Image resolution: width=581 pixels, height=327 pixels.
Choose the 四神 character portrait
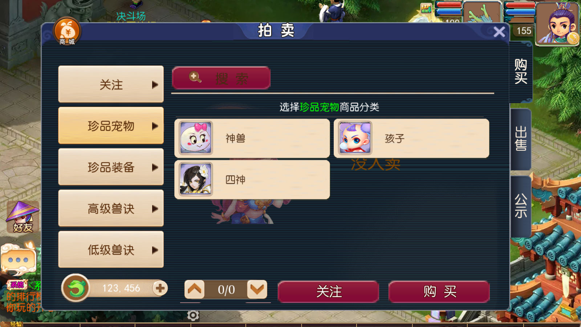click(196, 179)
